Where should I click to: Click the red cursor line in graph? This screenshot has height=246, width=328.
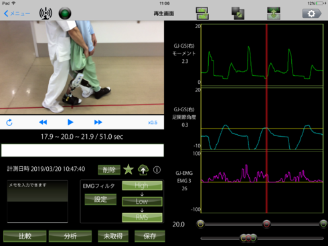[266, 119]
